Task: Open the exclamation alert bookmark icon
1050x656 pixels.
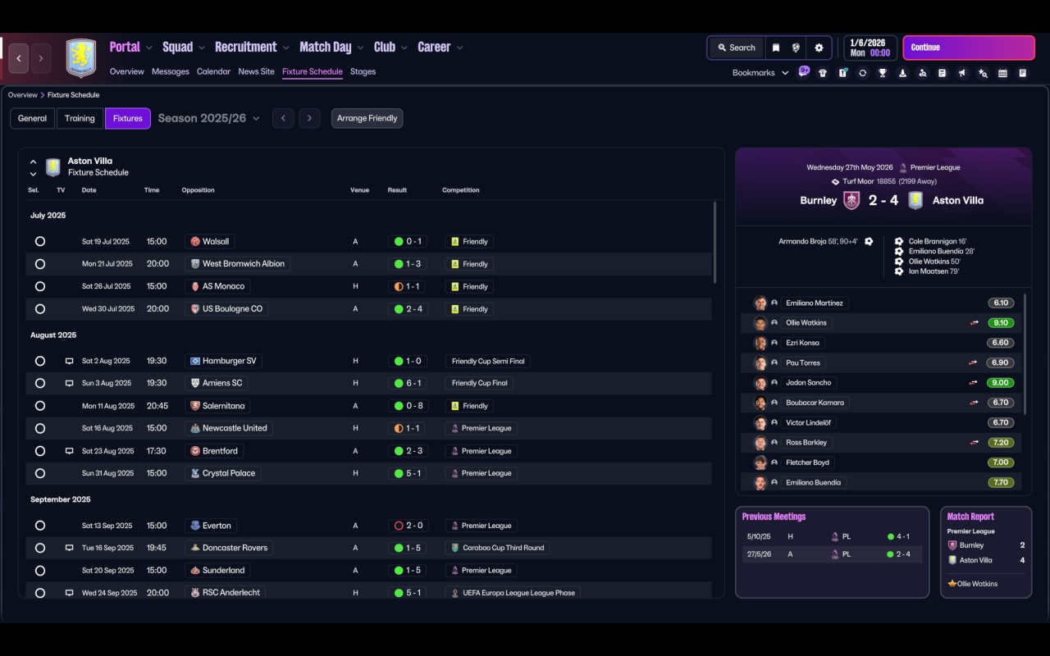Action: coord(842,73)
